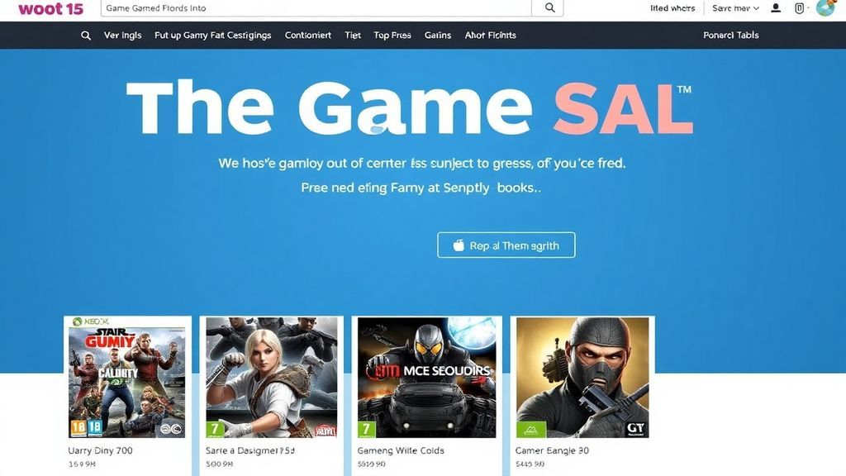Click the search magnifier button in search bar
This screenshot has width=846, height=476.
[549, 8]
